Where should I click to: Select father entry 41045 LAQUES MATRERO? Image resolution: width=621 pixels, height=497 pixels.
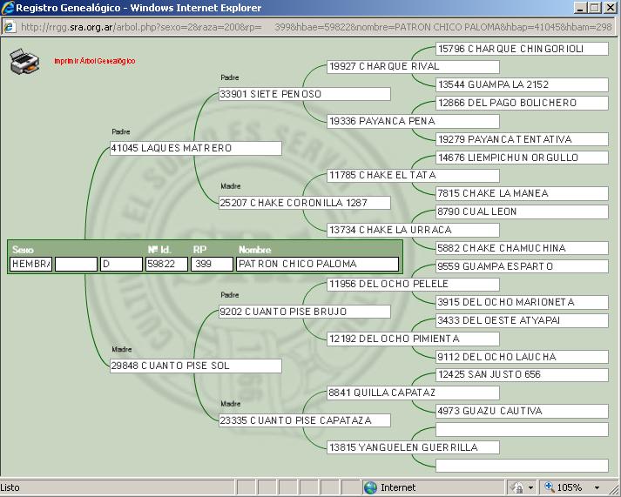[x=195, y=148]
